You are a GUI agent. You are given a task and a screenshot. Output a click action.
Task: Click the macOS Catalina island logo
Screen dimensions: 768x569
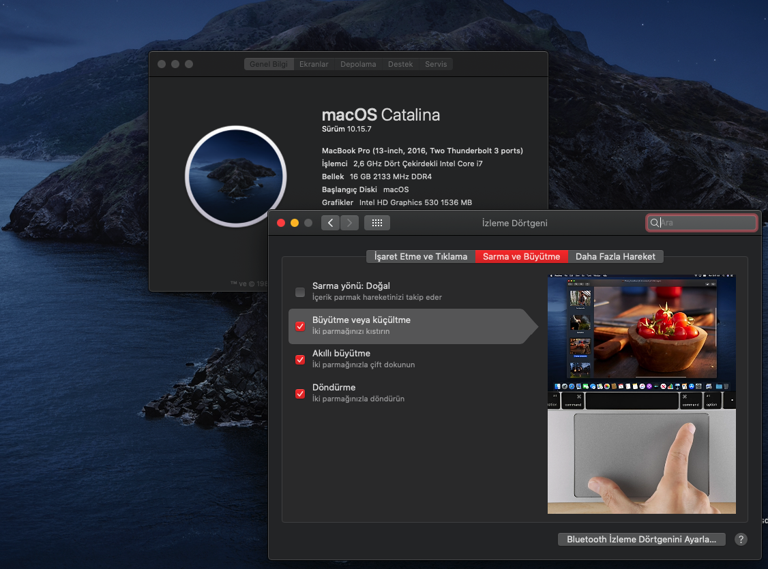(235, 176)
